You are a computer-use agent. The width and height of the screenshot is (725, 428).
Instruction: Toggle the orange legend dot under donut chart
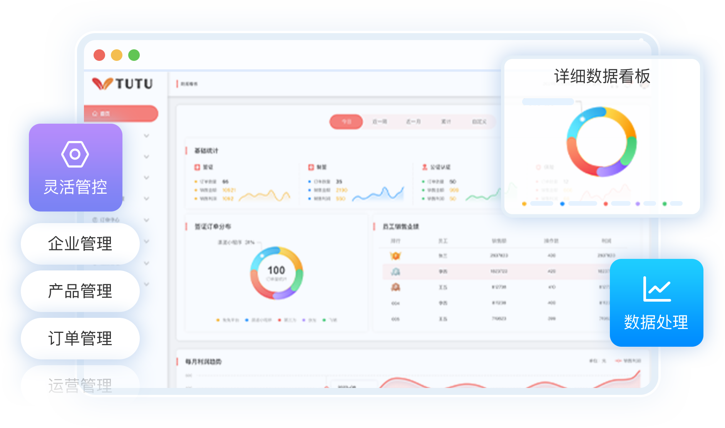tap(218, 320)
